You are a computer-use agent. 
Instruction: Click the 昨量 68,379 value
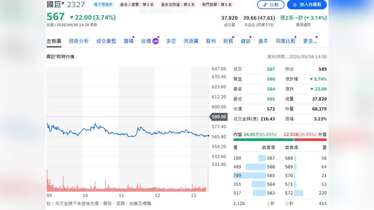tap(319, 109)
